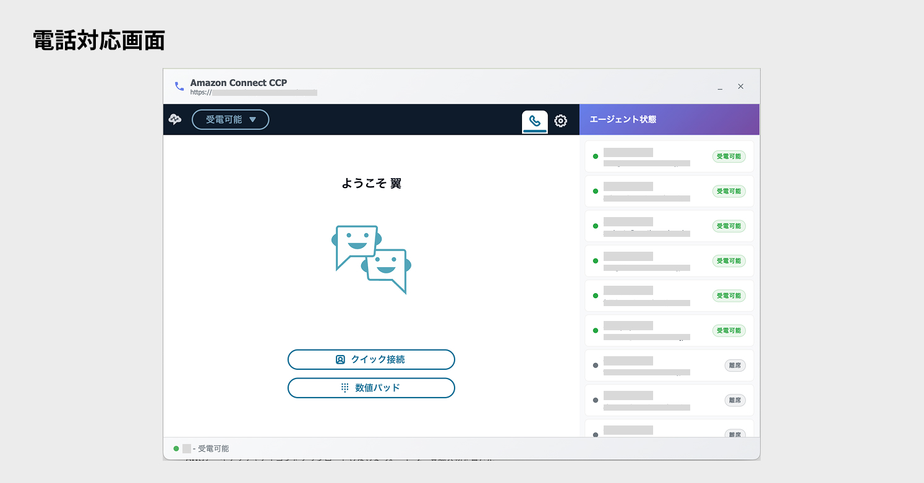This screenshot has width=924, height=483.
Task: Click the phone tab icon in header
Action: click(x=534, y=121)
